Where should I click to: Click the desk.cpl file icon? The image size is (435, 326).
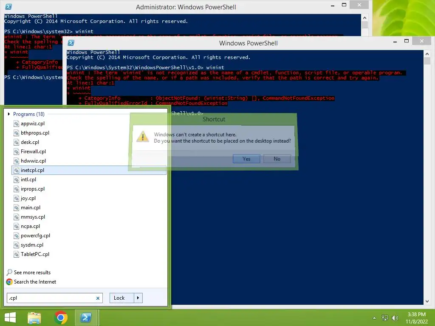(17, 142)
